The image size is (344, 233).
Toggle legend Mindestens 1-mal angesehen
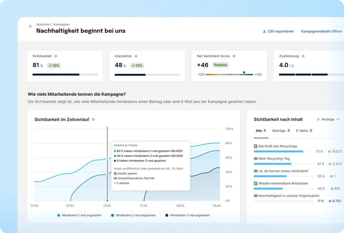point(79,215)
